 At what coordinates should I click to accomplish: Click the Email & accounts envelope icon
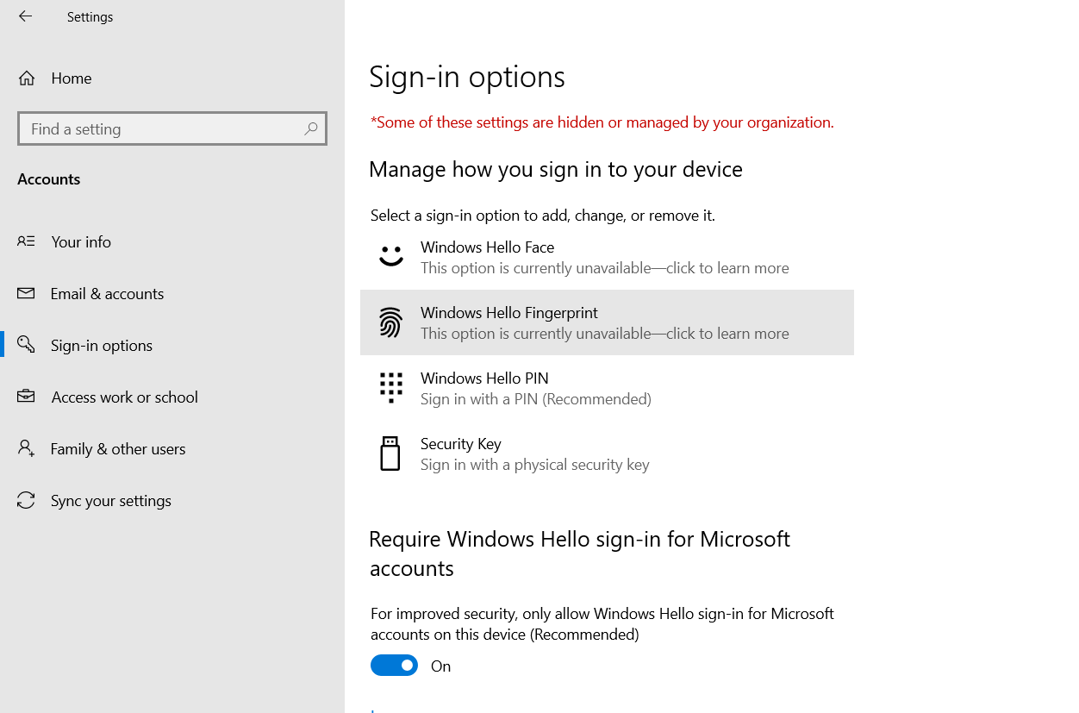(x=26, y=293)
